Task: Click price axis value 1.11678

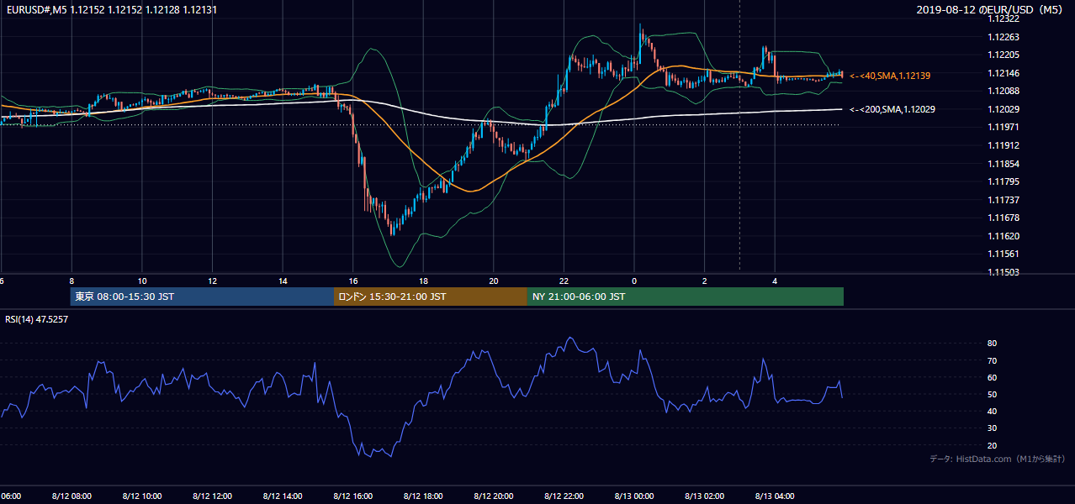Action: coord(1004,218)
